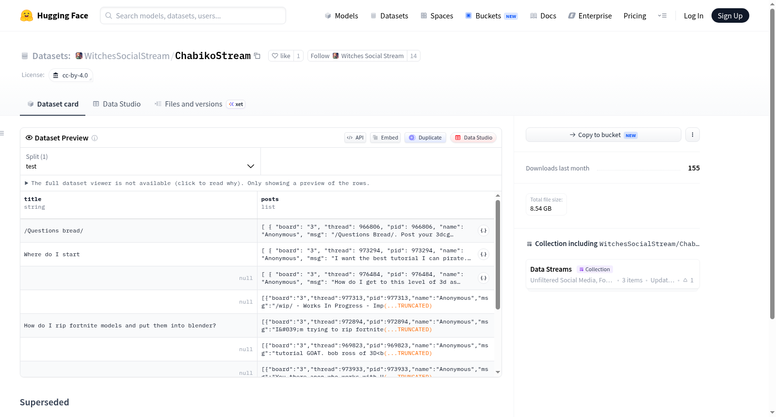Open the three-dot more options menu
The height and width of the screenshot is (417, 776).
point(693,135)
